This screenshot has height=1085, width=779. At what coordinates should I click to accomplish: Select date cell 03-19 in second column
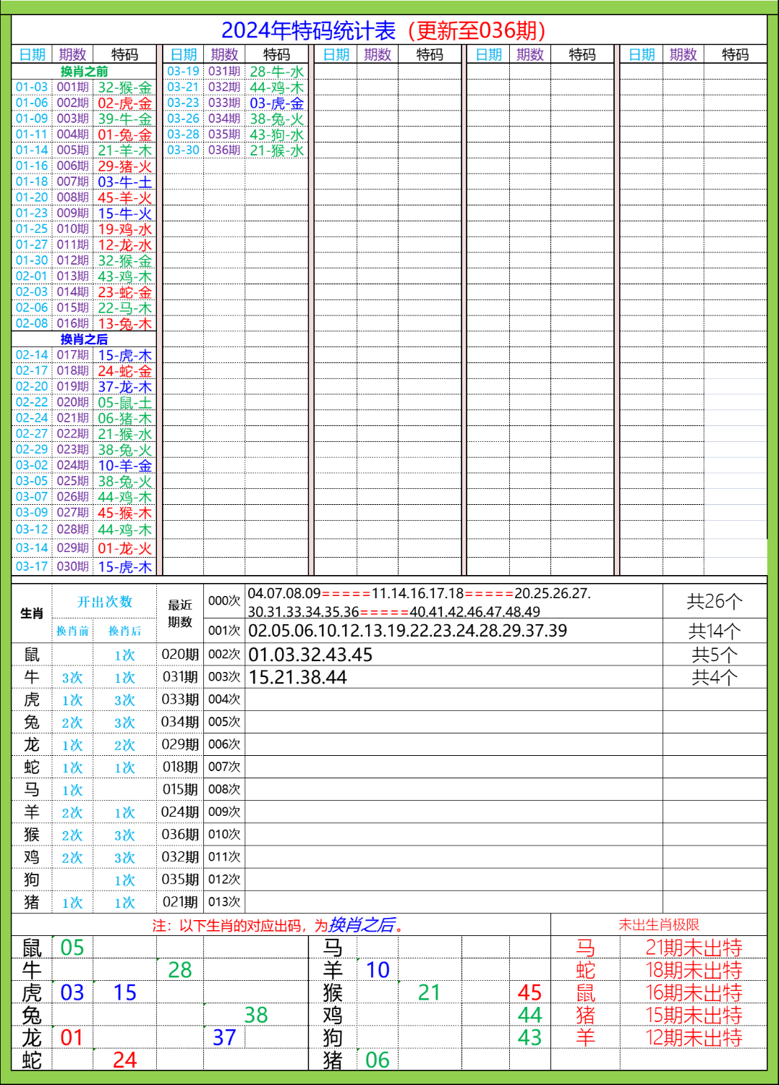pos(182,72)
